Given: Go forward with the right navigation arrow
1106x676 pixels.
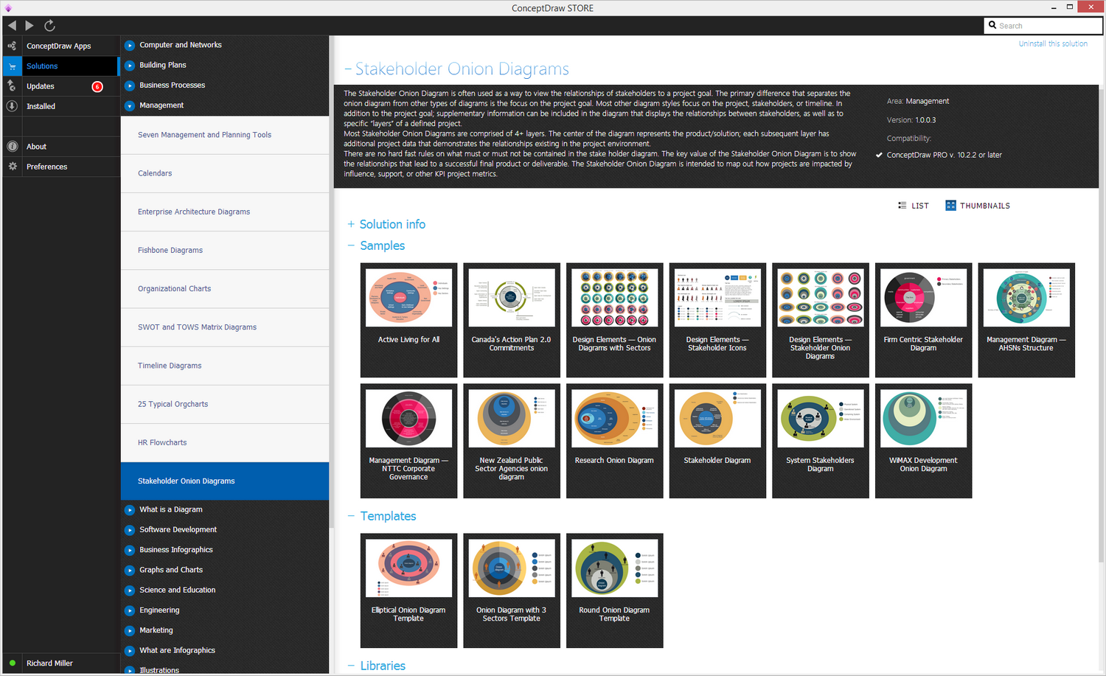Looking at the screenshot, I should point(29,26).
